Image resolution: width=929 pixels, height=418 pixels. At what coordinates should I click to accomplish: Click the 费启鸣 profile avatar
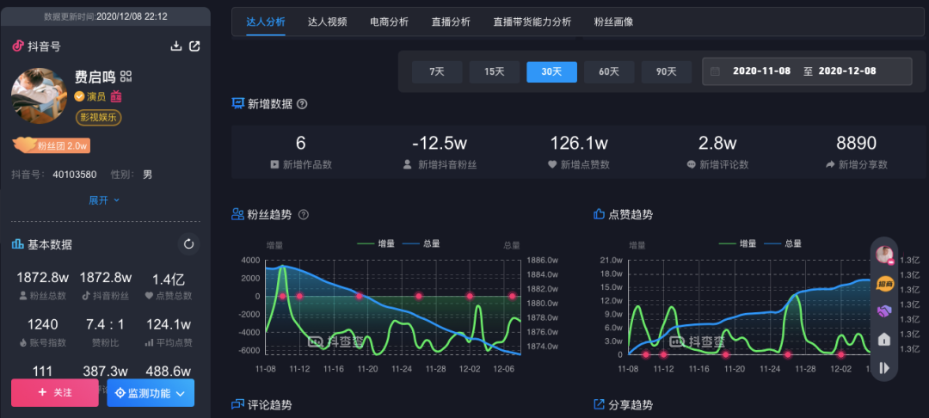(x=39, y=96)
